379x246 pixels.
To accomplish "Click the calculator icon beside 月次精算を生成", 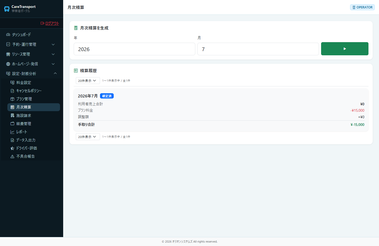I will click(x=76, y=28).
